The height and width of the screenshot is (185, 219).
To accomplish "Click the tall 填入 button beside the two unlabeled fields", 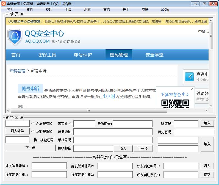I will pos(207,144).
